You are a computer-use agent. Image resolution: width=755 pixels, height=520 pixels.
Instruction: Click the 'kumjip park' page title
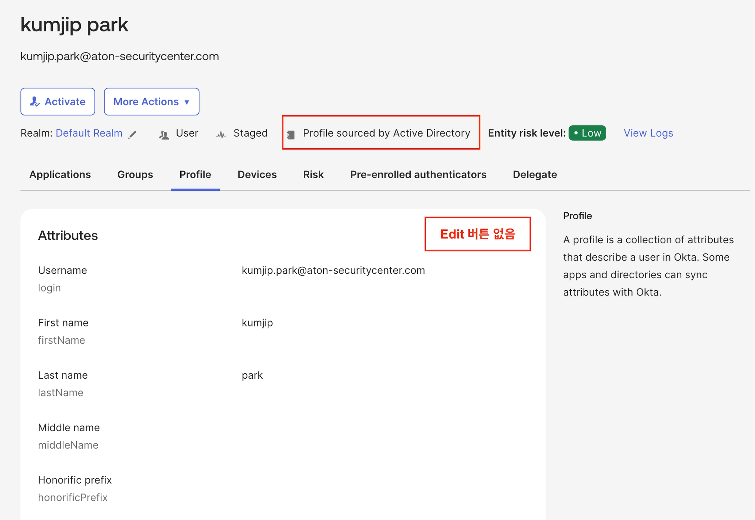point(74,25)
